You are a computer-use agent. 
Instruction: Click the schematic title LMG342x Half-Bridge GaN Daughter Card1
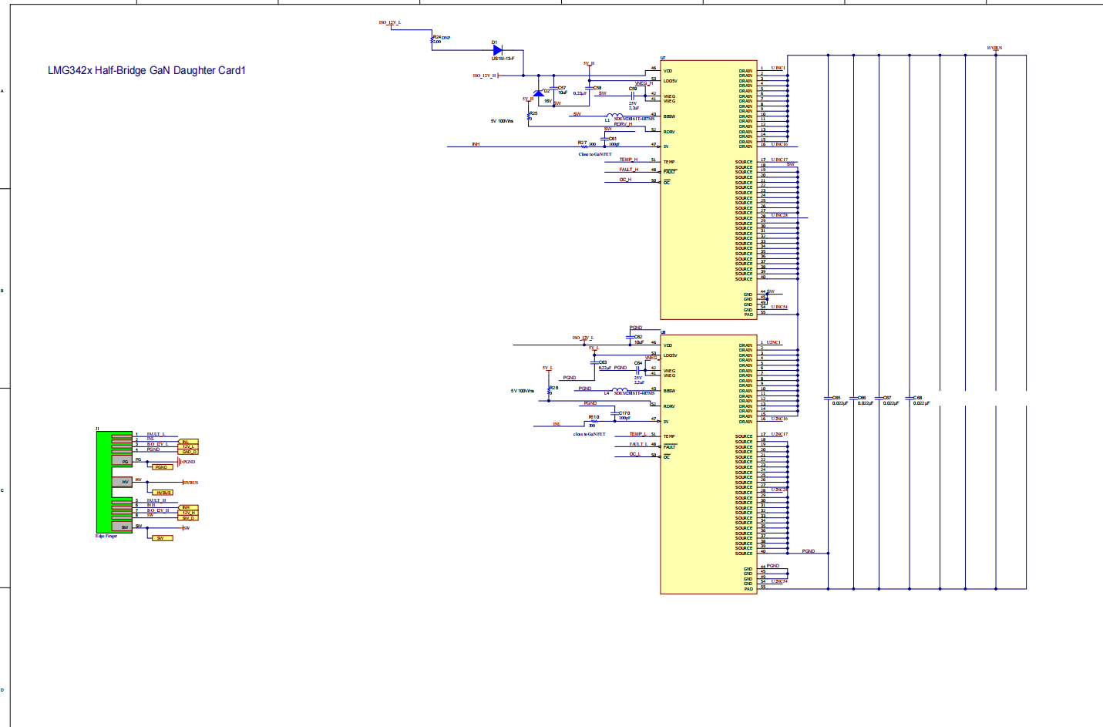pos(146,70)
